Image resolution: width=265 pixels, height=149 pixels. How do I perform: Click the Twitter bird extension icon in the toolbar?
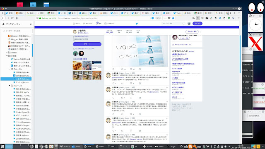tap(220, 18)
